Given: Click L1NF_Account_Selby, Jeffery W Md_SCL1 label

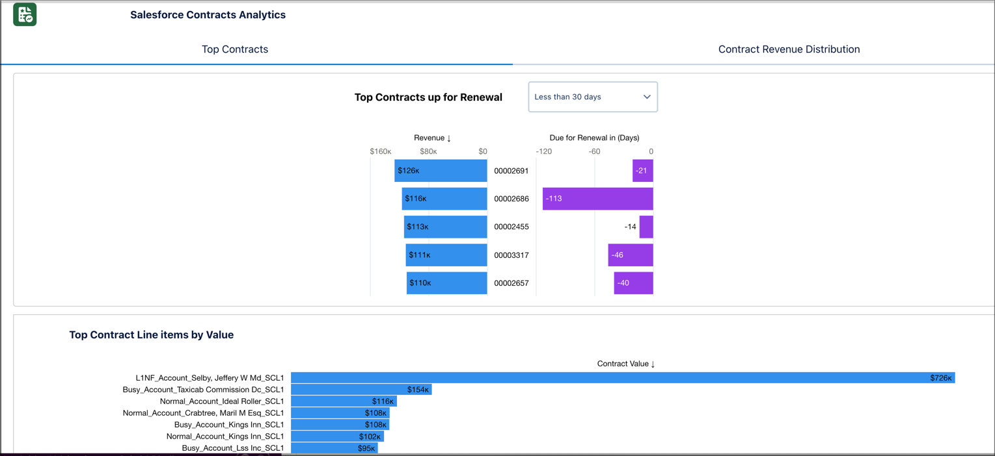Looking at the screenshot, I should pyautogui.click(x=210, y=378).
